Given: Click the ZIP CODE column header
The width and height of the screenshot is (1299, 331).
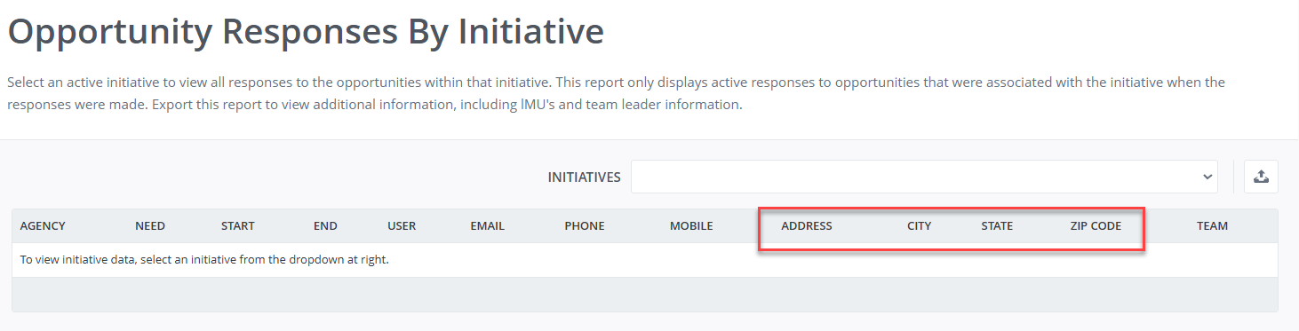Looking at the screenshot, I should 1096,225.
